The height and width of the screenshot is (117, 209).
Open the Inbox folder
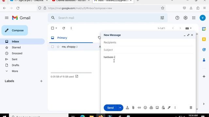[23, 42]
